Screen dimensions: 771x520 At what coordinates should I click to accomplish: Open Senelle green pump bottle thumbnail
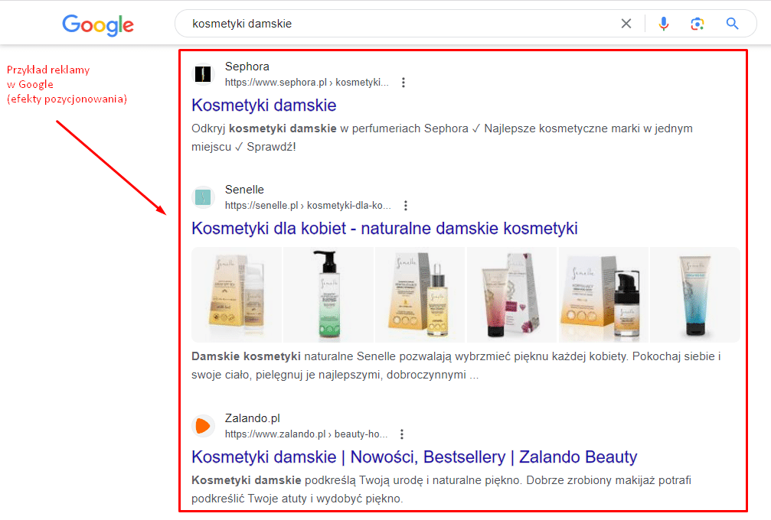[x=328, y=294]
